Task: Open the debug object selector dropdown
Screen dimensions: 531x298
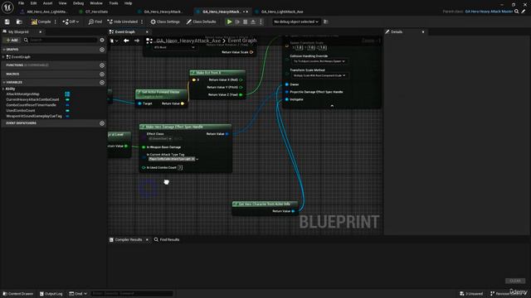Action: 296,22
